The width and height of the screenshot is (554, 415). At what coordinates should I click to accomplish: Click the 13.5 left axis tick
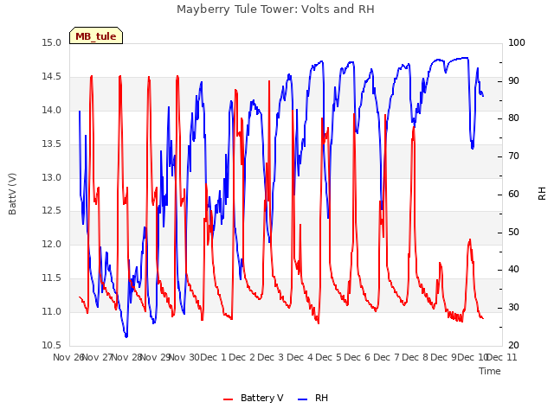point(52,144)
